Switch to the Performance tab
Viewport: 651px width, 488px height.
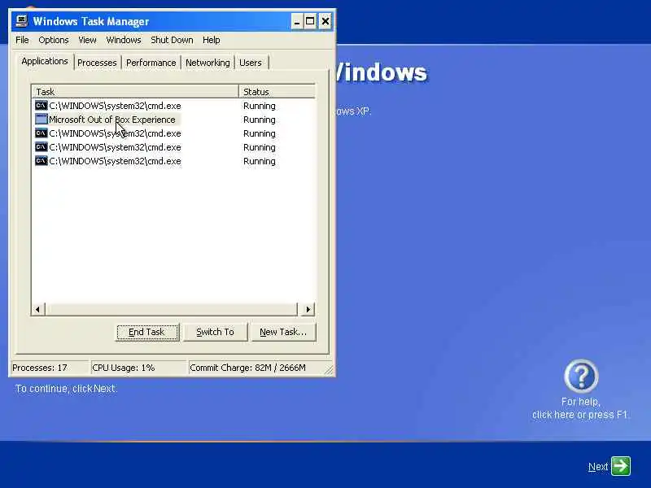pyautogui.click(x=151, y=63)
